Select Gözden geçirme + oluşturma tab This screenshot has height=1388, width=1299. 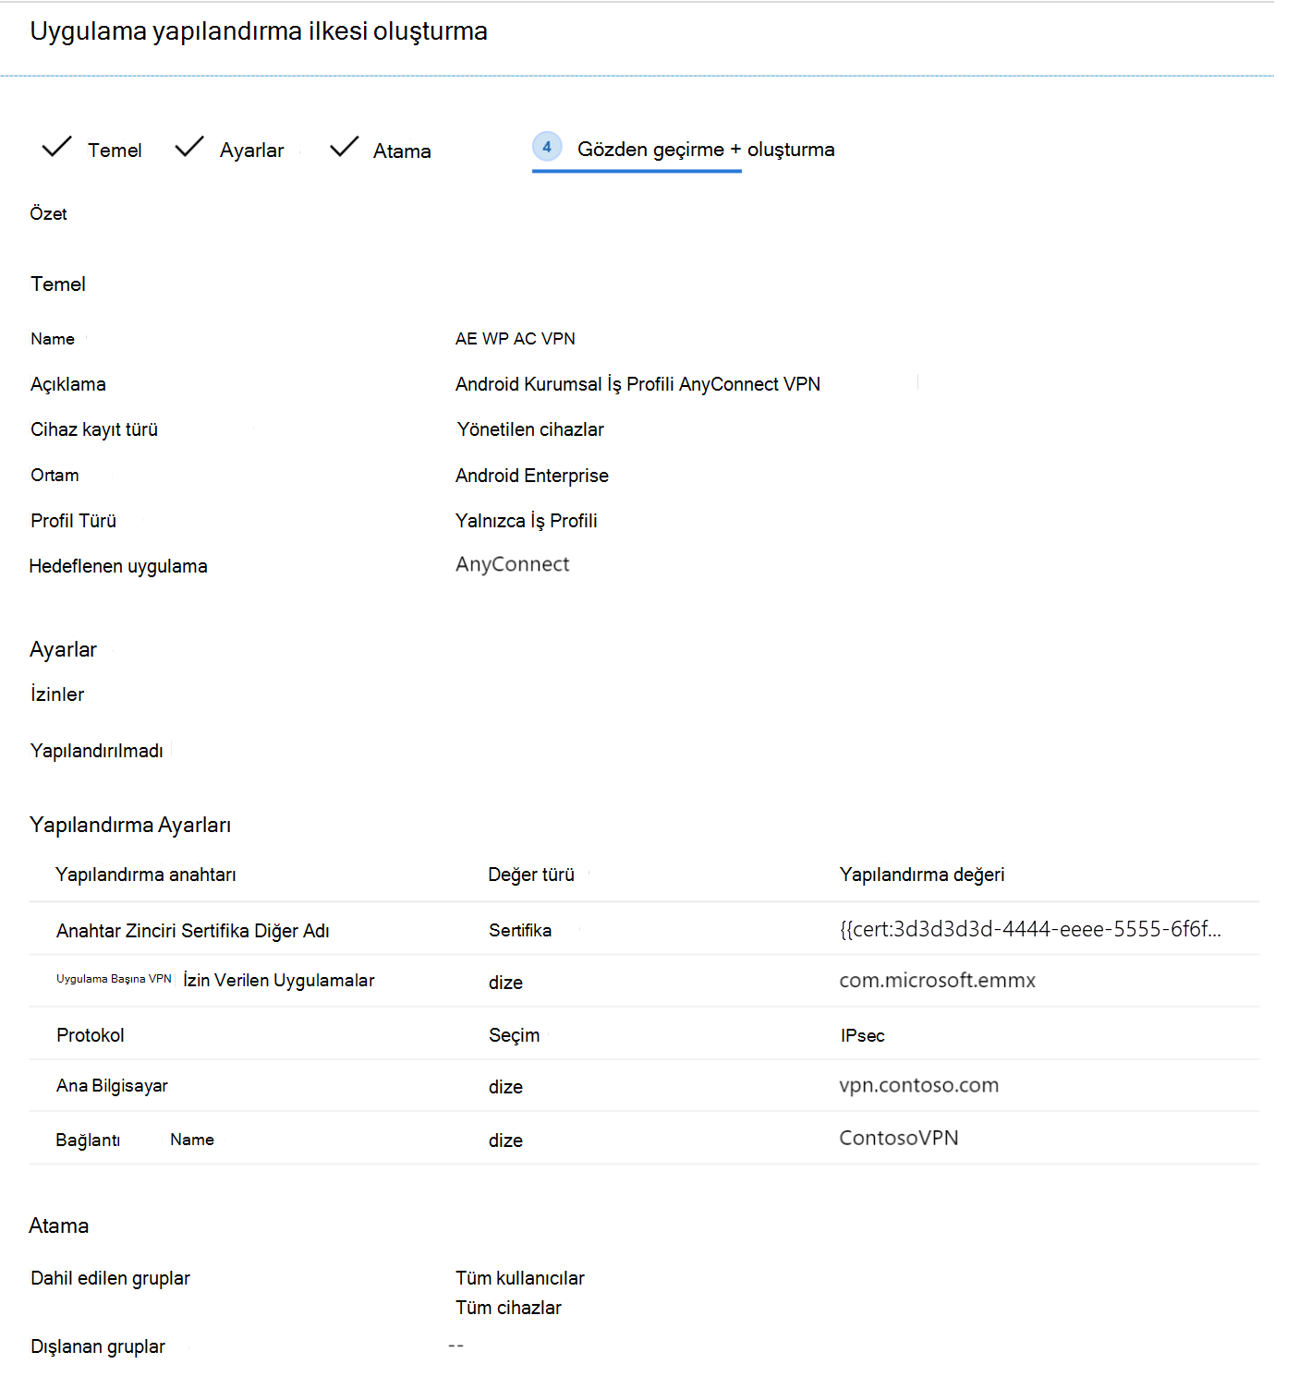click(706, 150)
